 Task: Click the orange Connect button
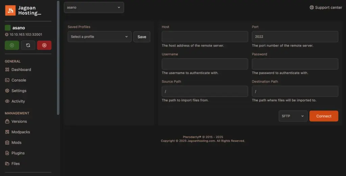point(324,116)
